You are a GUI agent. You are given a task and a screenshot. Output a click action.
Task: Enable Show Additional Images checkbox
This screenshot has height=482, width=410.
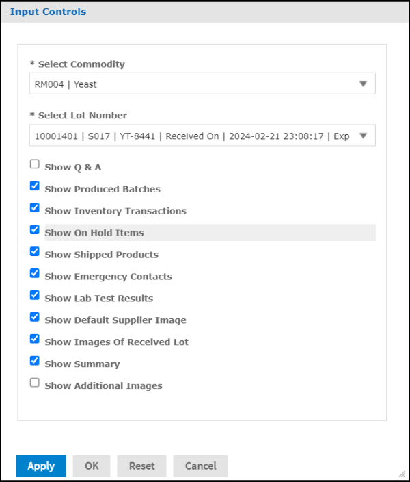pos(35,383)
